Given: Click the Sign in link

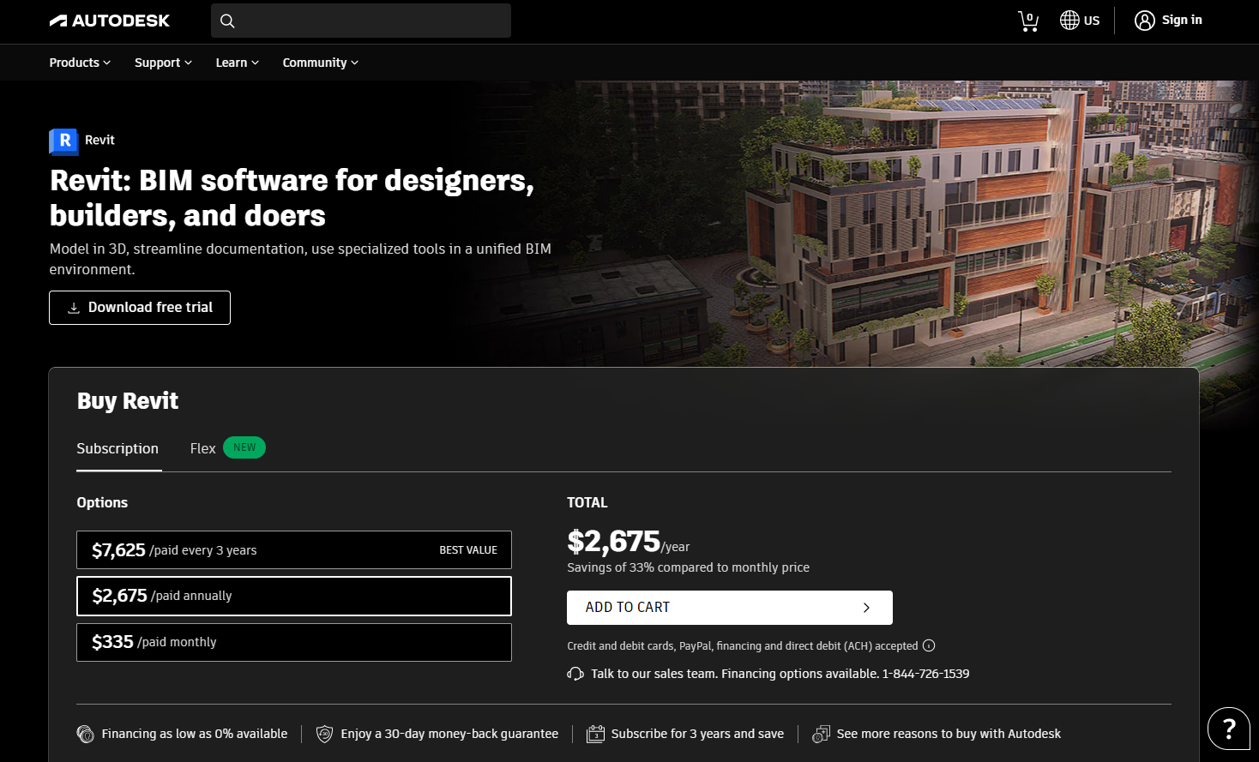Looking at the screenshot, I should pos(1182,21).
